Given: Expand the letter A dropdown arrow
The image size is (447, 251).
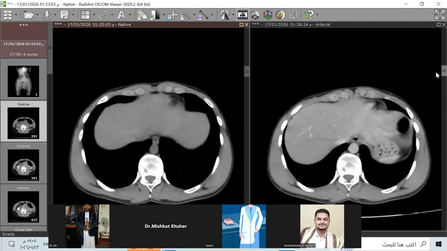Looking at the screenshot, I should point(130,15).
